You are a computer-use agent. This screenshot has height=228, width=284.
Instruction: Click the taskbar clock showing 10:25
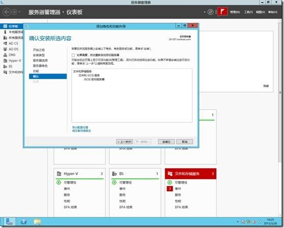tap(270, 221)
